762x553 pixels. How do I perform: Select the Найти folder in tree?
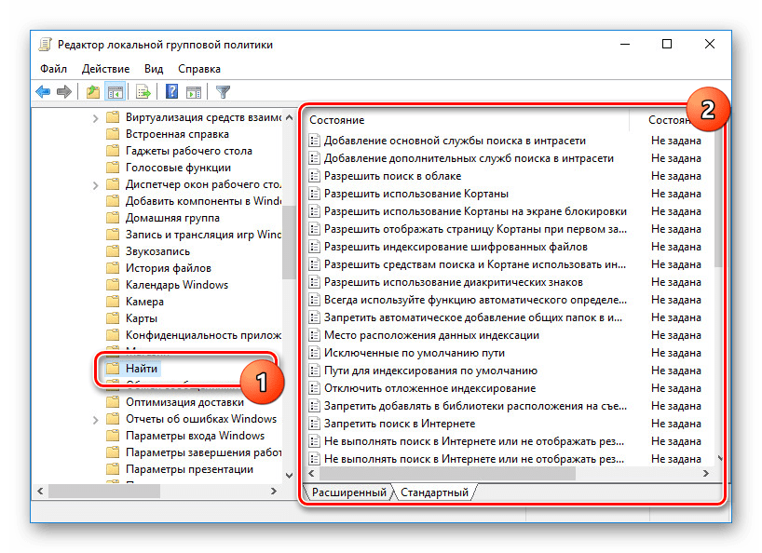(x=142, y=370)
